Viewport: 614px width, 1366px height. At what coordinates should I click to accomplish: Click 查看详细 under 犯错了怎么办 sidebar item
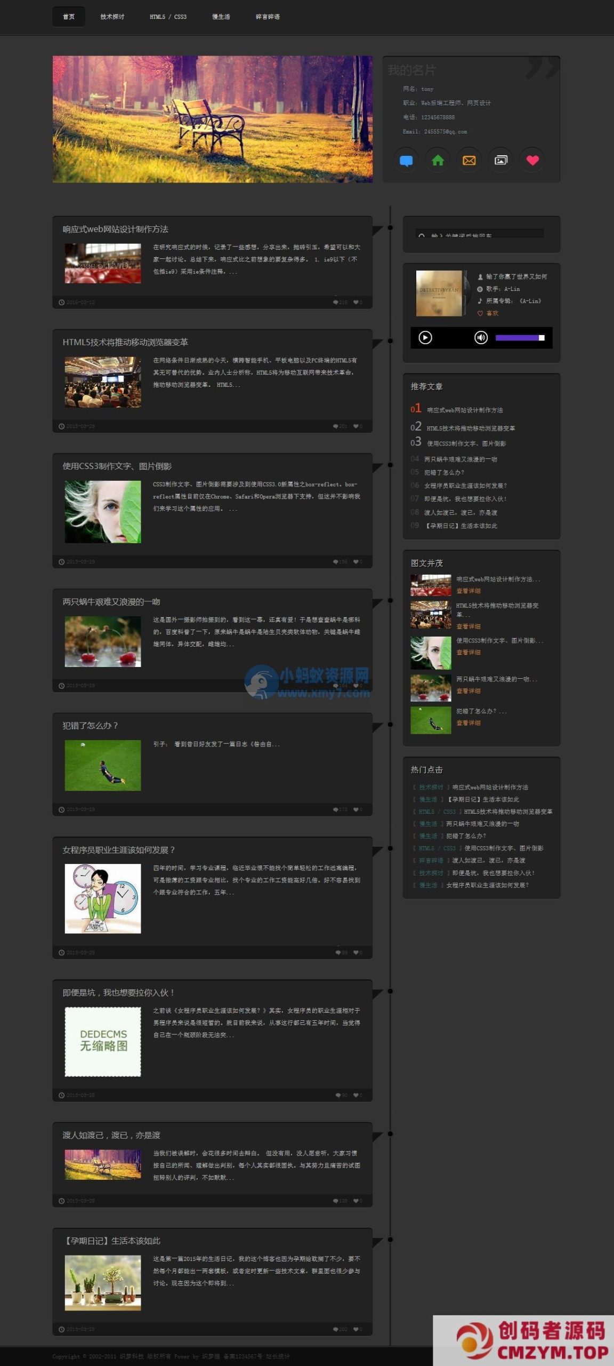click(x=468, y=723)
